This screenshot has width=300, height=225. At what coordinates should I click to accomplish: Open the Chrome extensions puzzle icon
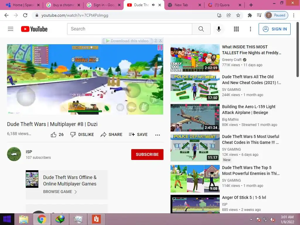(x=250, y=15)
